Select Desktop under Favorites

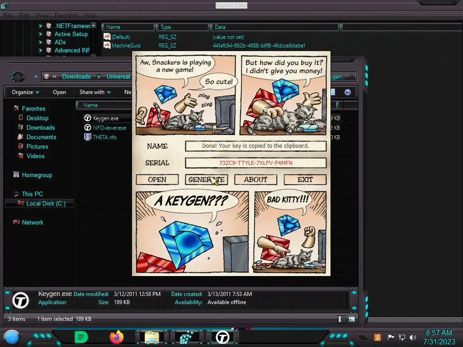tap(38, 118)
